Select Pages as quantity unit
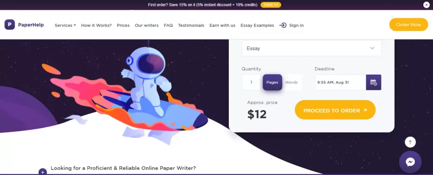Viewport: 433px width, 175px height. (272, 82)
